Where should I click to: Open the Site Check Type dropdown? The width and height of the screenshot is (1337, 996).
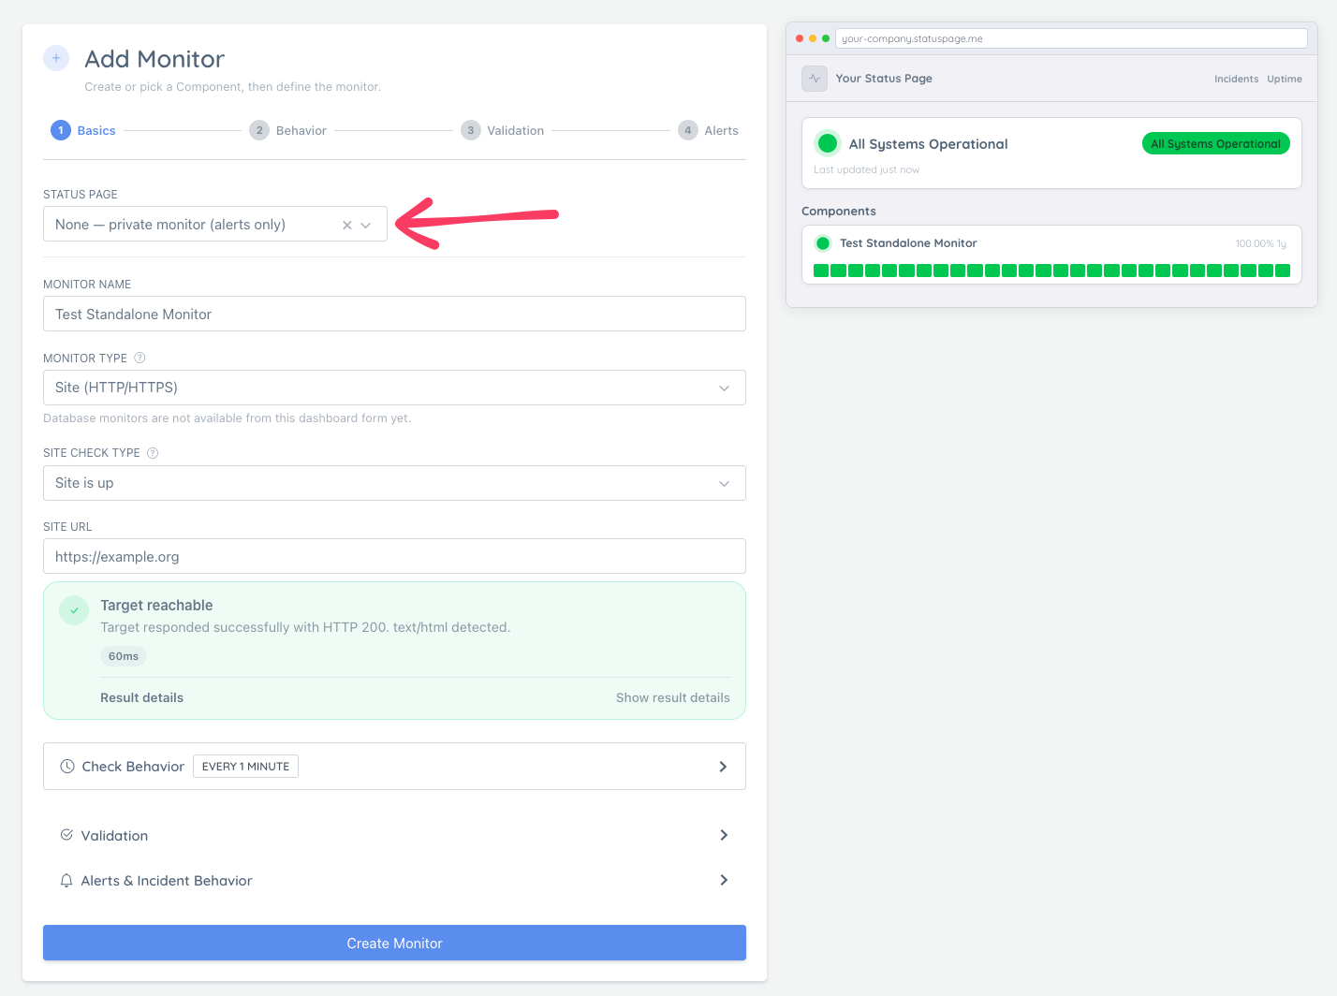coord(394,483)
